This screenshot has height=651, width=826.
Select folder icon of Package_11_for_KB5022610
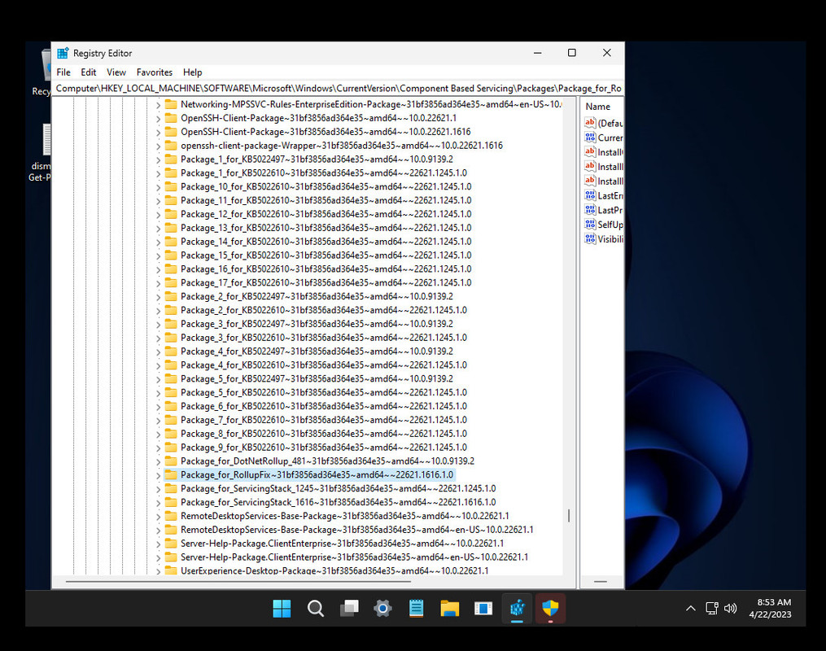tap(171, 200)
